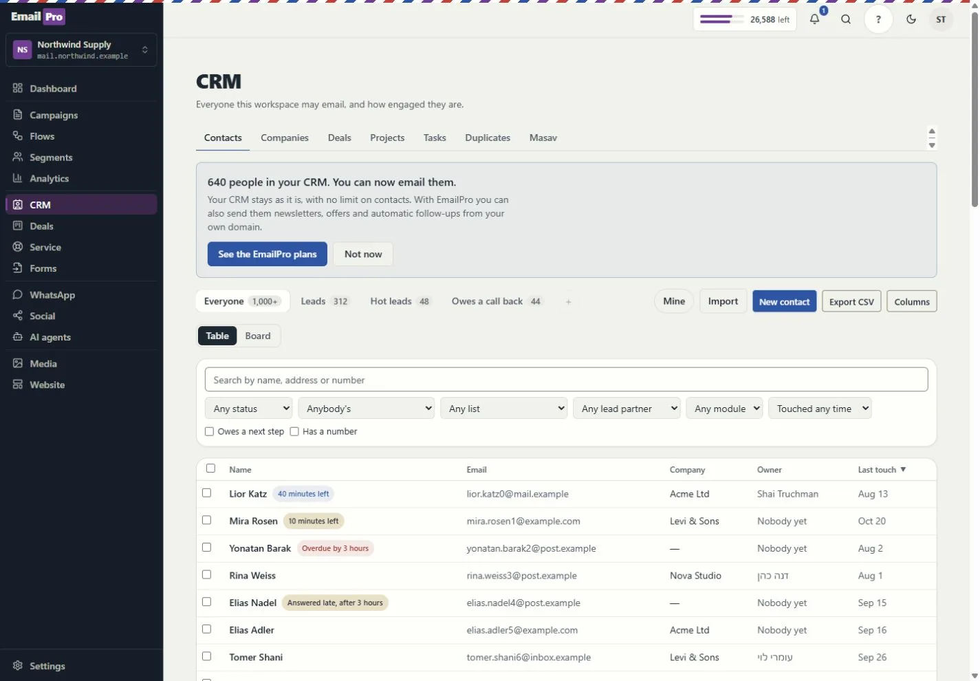
Task: Open Service in the sidebar
Action: pyautogui.click(x=81, y=247)
